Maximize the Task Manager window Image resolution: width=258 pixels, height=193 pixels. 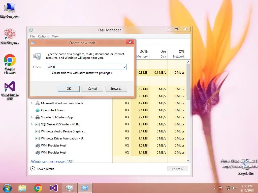(x=176, y=29)
